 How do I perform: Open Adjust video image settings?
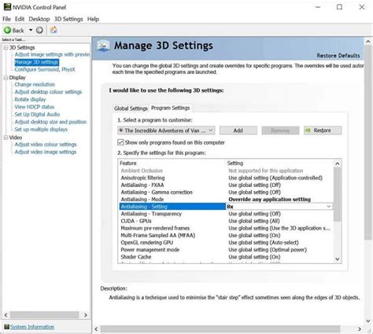click(x=46, y=152)
